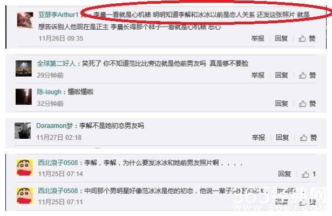The width and height of the screenshot is (332, 216).
Task: Reply to 陈-laugh's comment via 回复
Action: point(281,104)
